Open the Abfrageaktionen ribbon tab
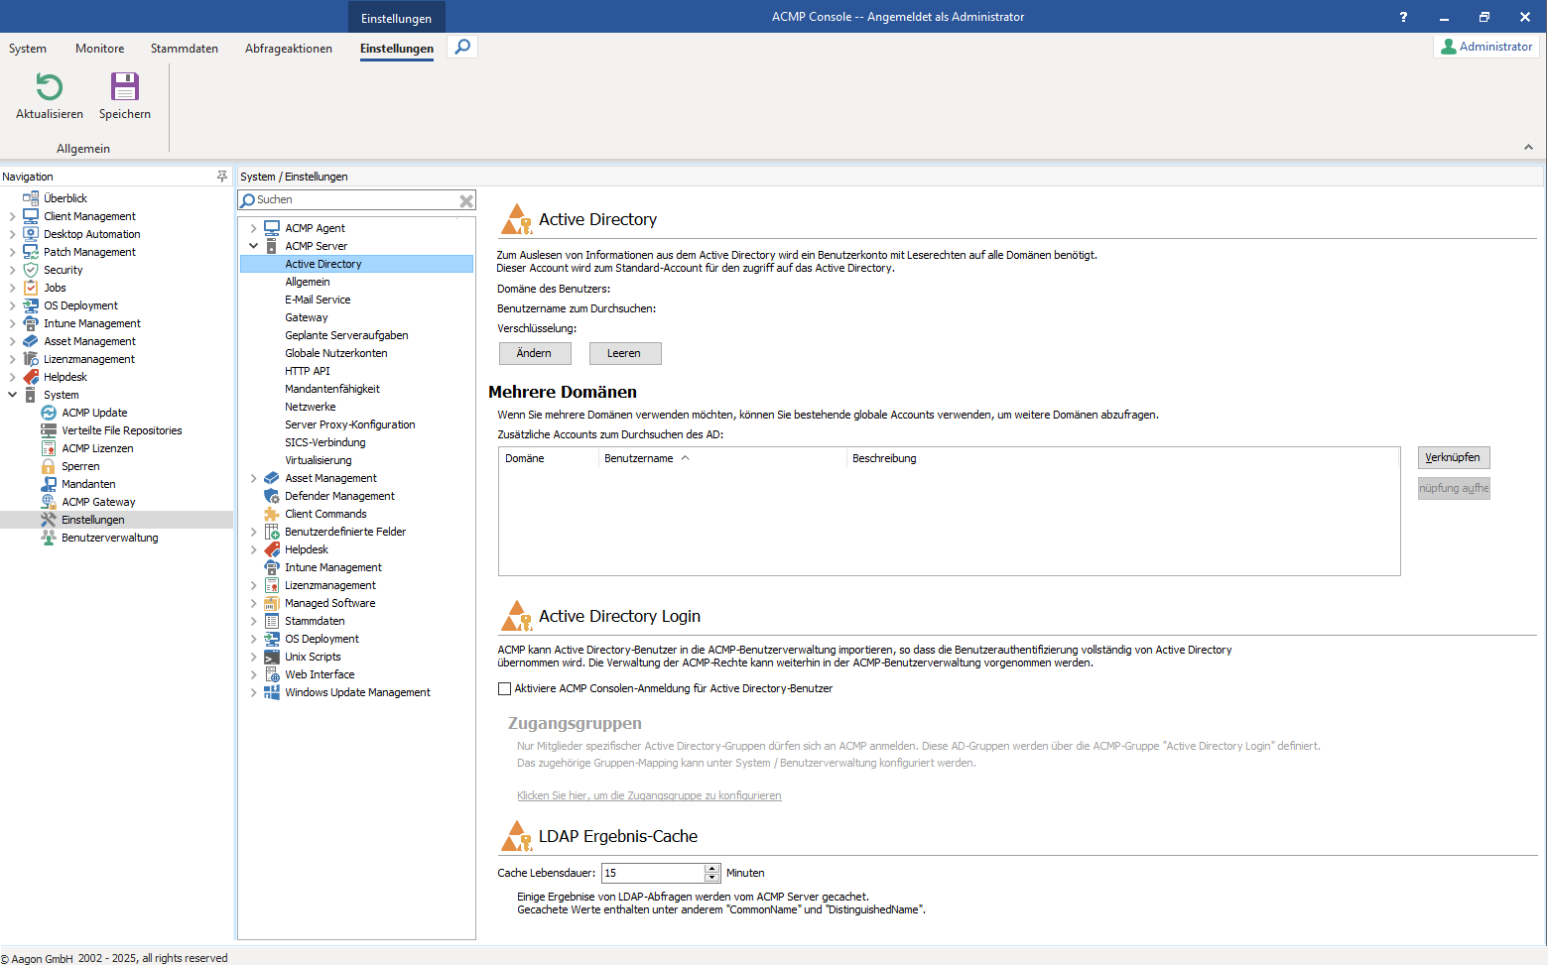Screen dimensions: 1548x965 [x=288, y=48]
